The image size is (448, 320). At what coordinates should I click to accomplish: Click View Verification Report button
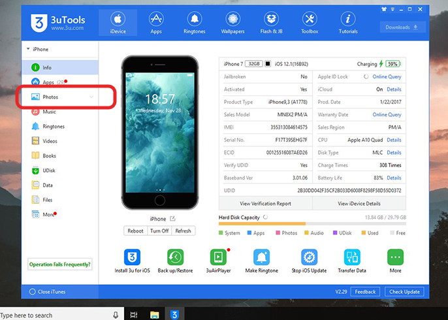[265, 204]
